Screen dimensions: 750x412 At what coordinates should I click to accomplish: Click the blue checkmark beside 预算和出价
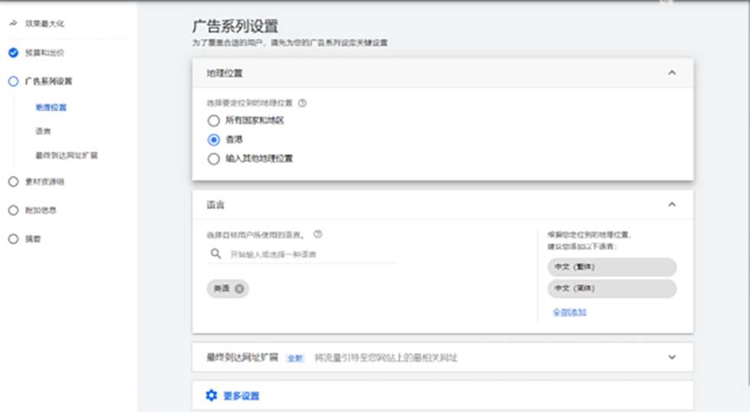click(x=13, y=53)
